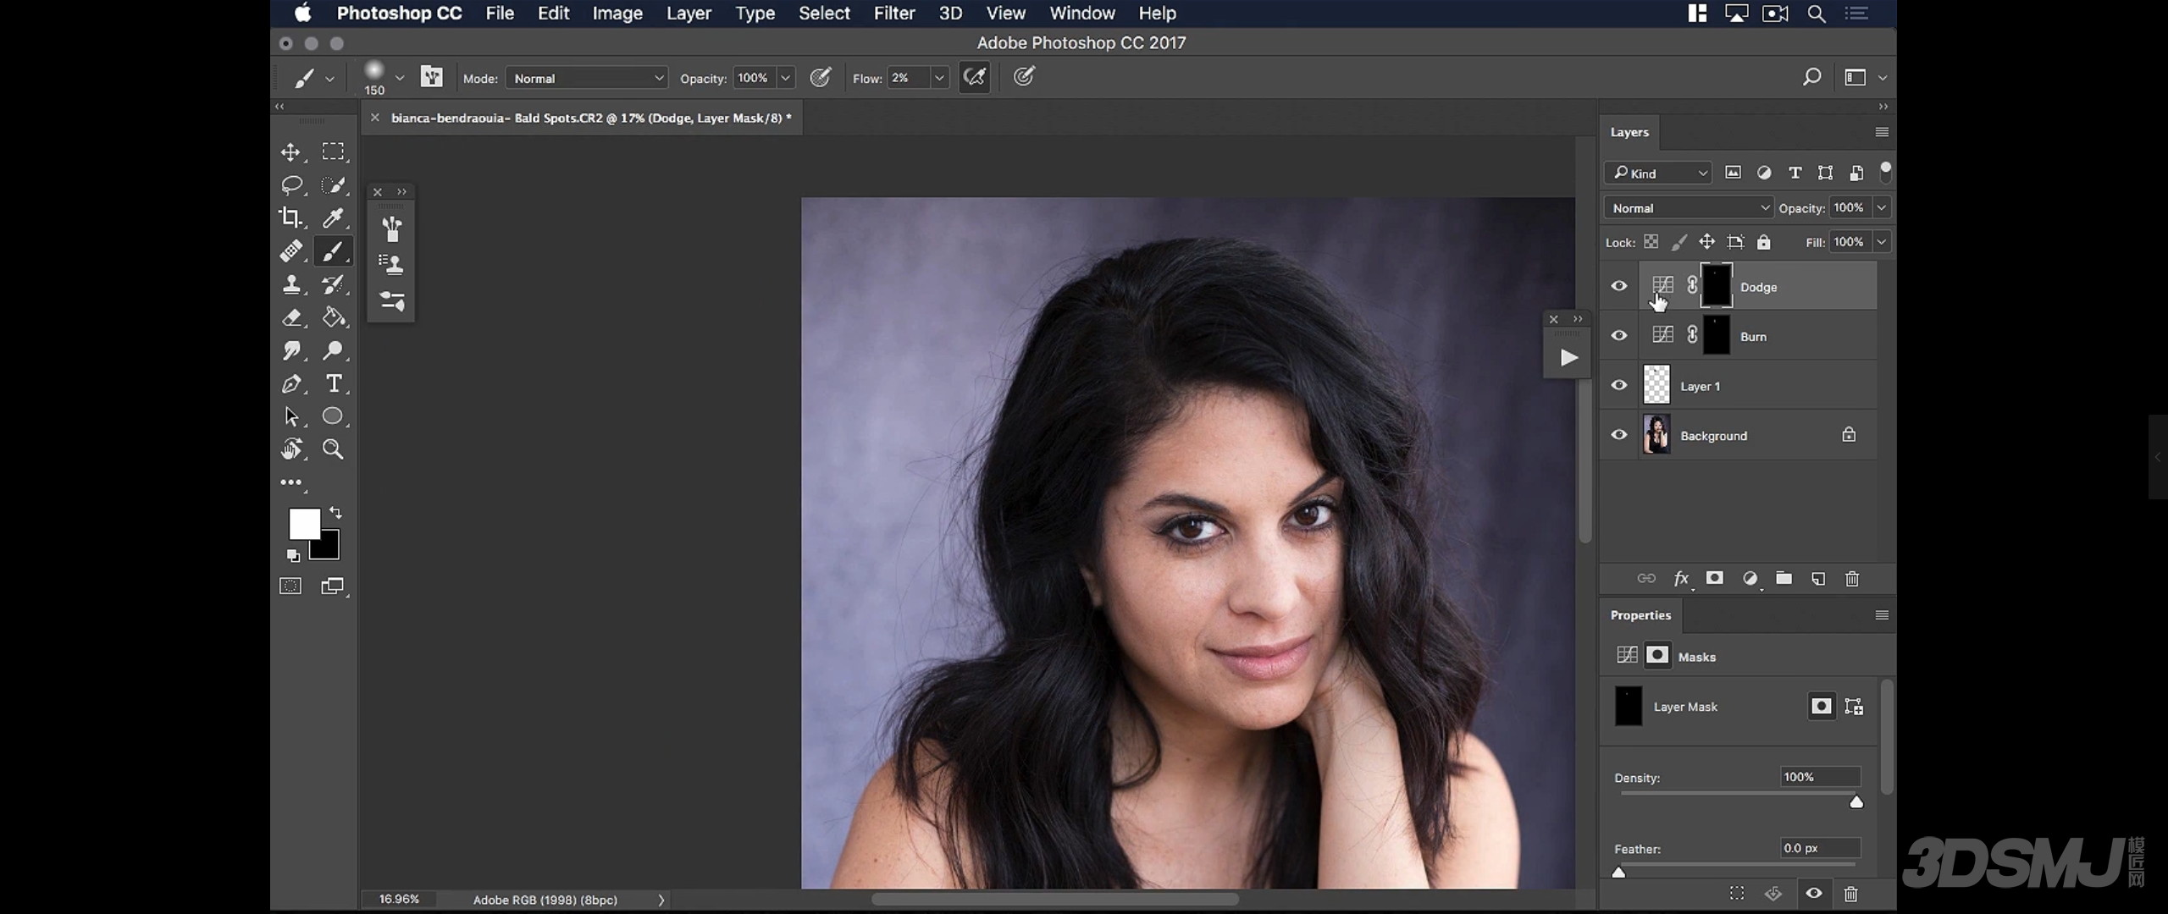Select the Quick Selection tool
This screenshot has height=914, width=2168.
point(333,184)
